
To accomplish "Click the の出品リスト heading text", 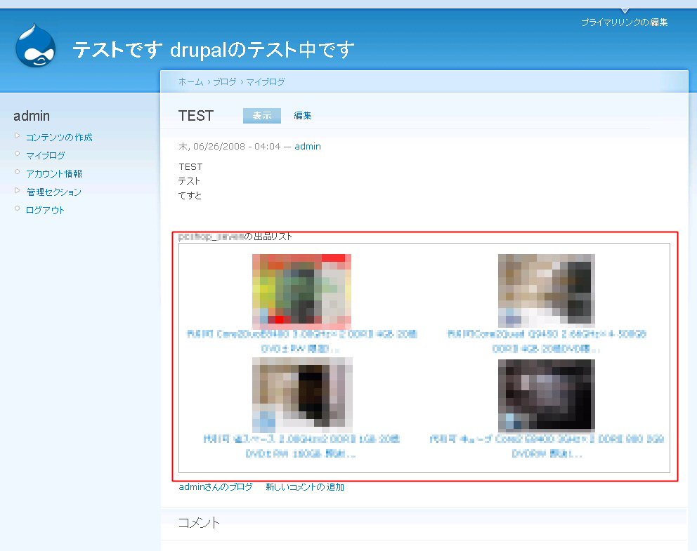I will (x=268, y=237).
